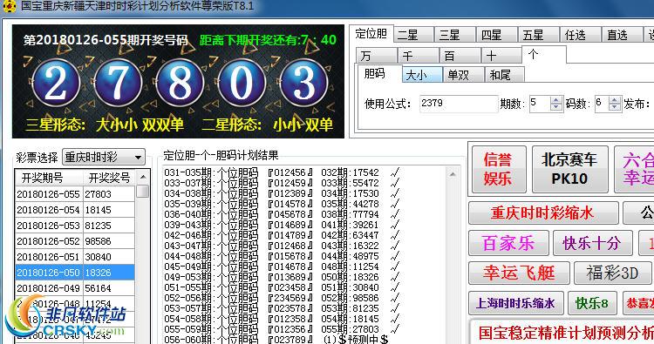Click the 幸运飞艇 button
Image resolution: width=654 pixels, height=344 pixels.
pyautogui.click(x=520, y=273)
